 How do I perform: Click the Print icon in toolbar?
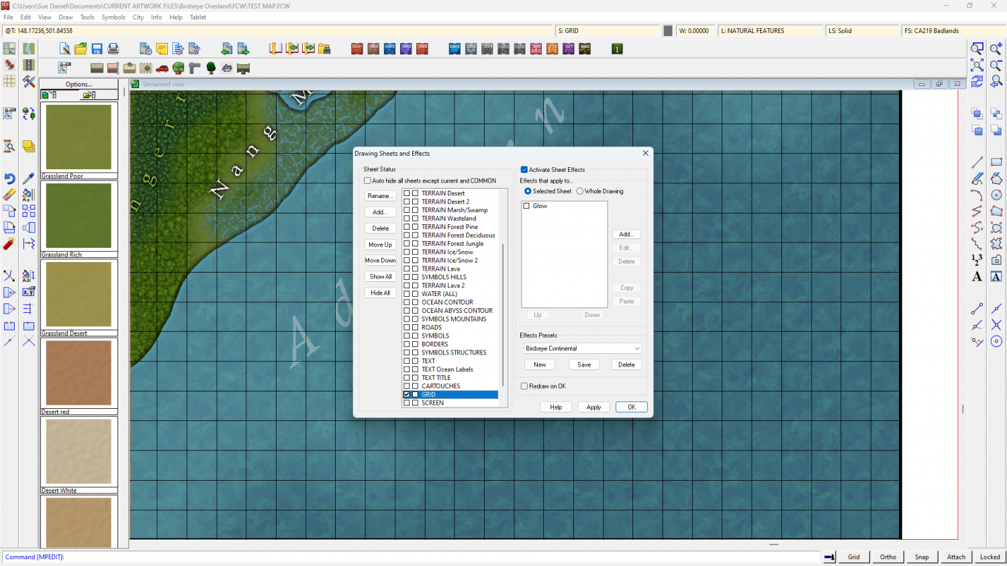click(113, 48)
